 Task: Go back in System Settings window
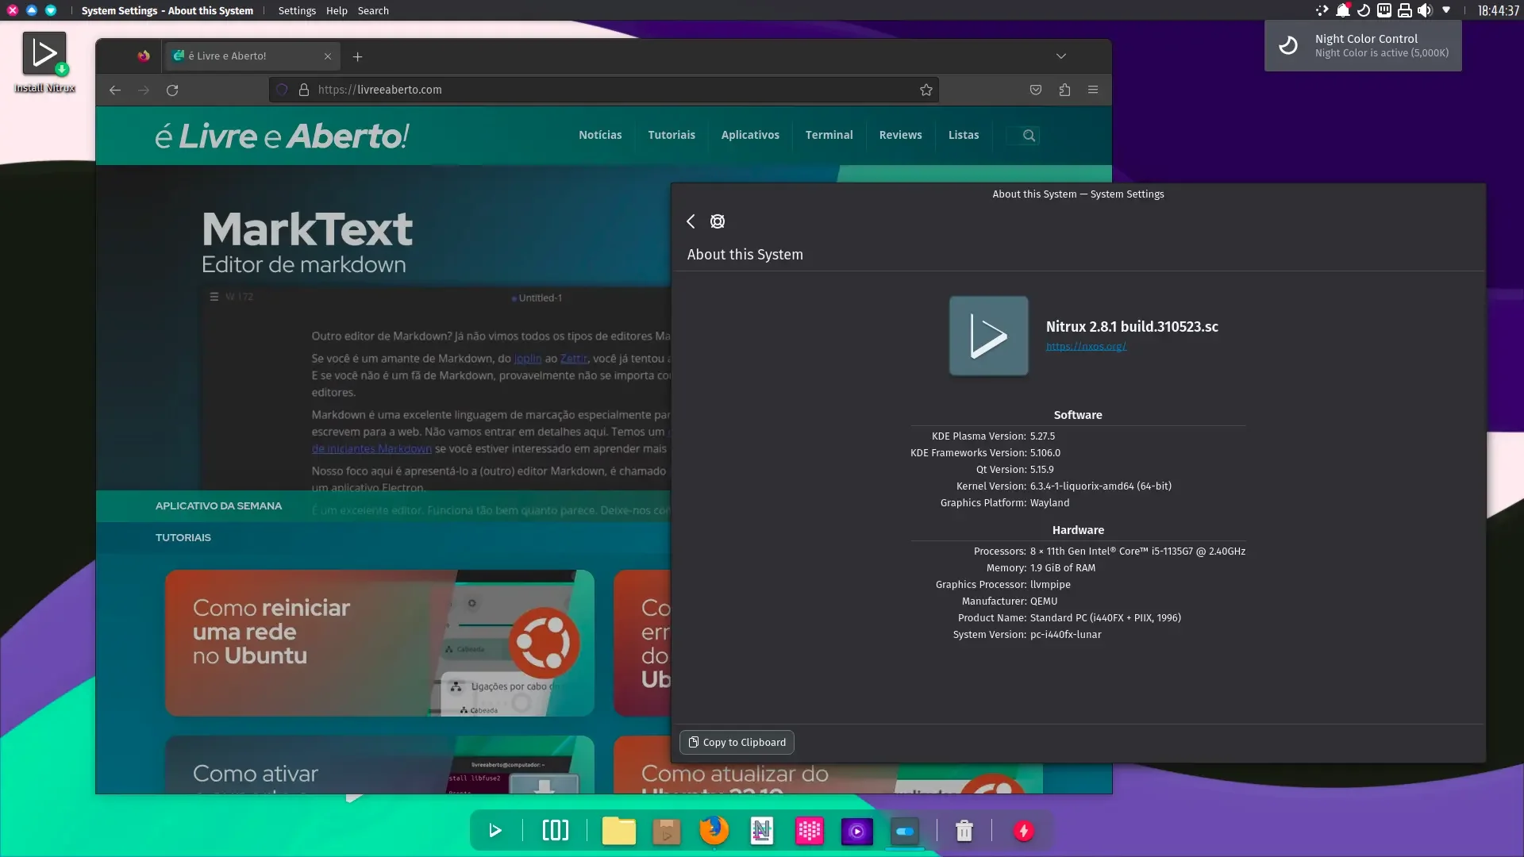click(691, 221)
